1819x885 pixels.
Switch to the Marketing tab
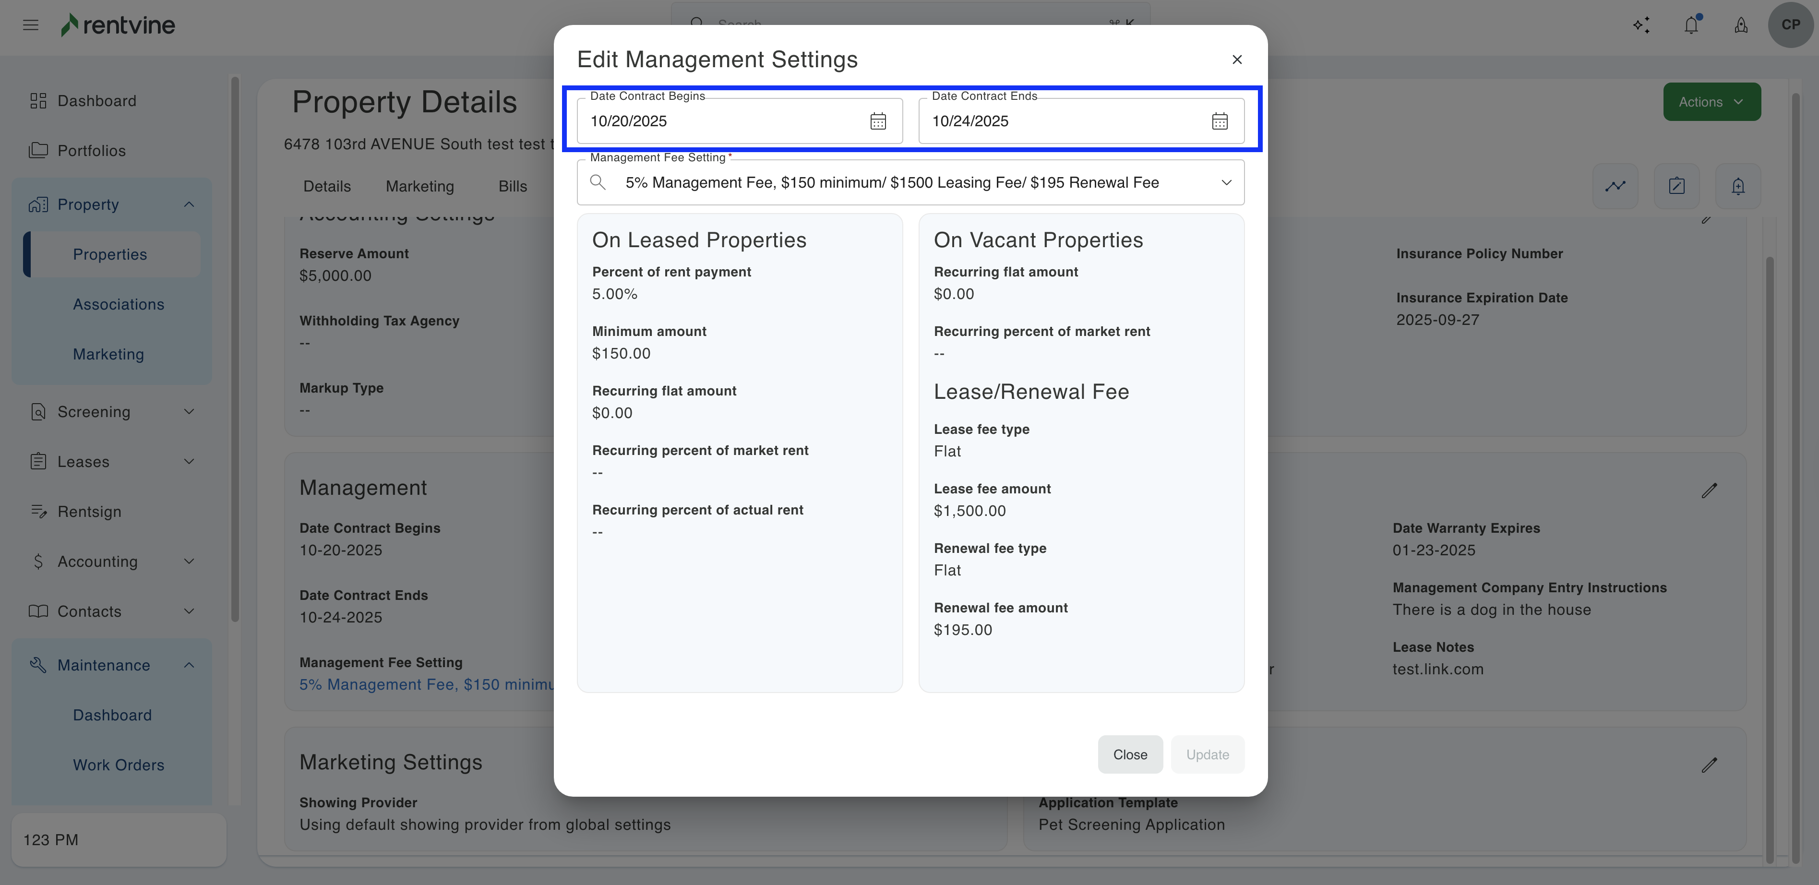tap(419, 187)
